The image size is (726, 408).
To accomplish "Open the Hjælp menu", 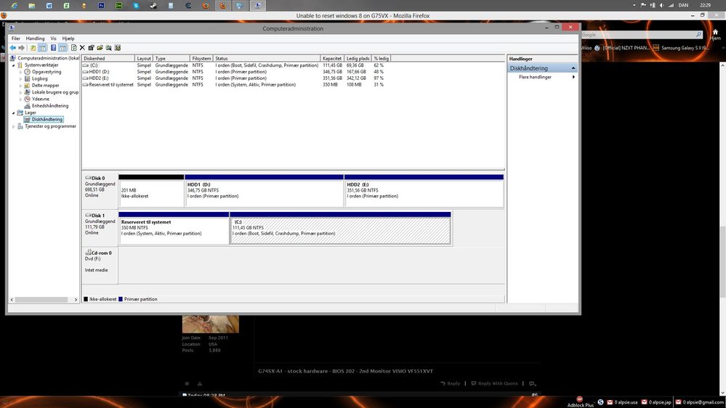I will point(68,38).
